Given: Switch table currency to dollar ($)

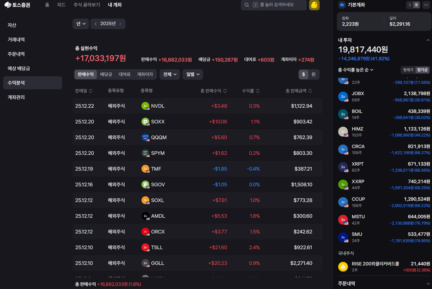Looking at the screenshot, I should [x=304, y=74].
